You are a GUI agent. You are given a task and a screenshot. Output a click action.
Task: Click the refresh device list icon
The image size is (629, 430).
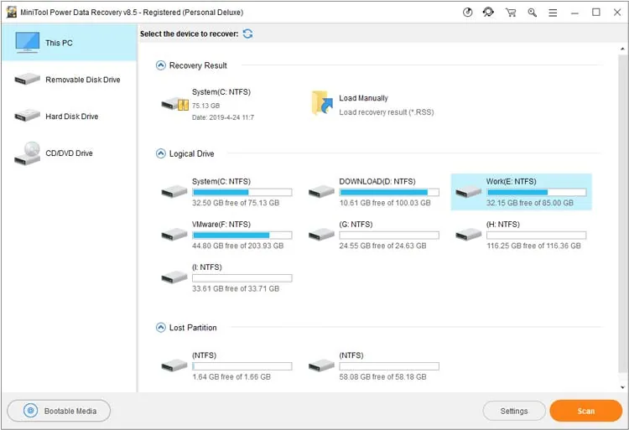click(247, 34)
